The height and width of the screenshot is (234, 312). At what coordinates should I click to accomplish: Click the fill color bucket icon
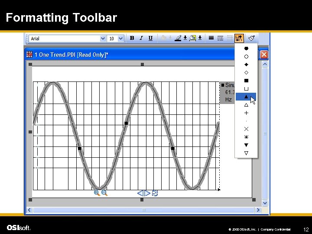[x=192, y=38]
